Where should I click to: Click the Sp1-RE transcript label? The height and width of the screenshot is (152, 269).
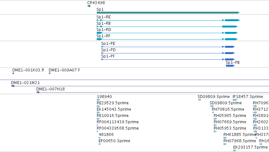(104, 17)
